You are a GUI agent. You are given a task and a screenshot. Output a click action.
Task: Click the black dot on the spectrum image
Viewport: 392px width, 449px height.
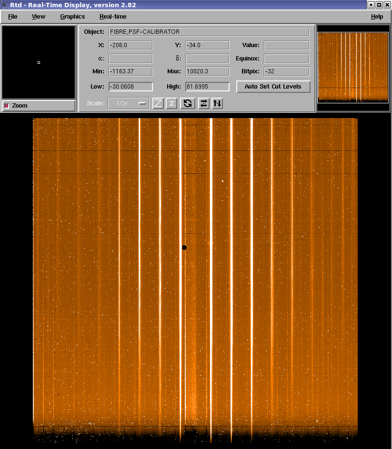[184, 248]
